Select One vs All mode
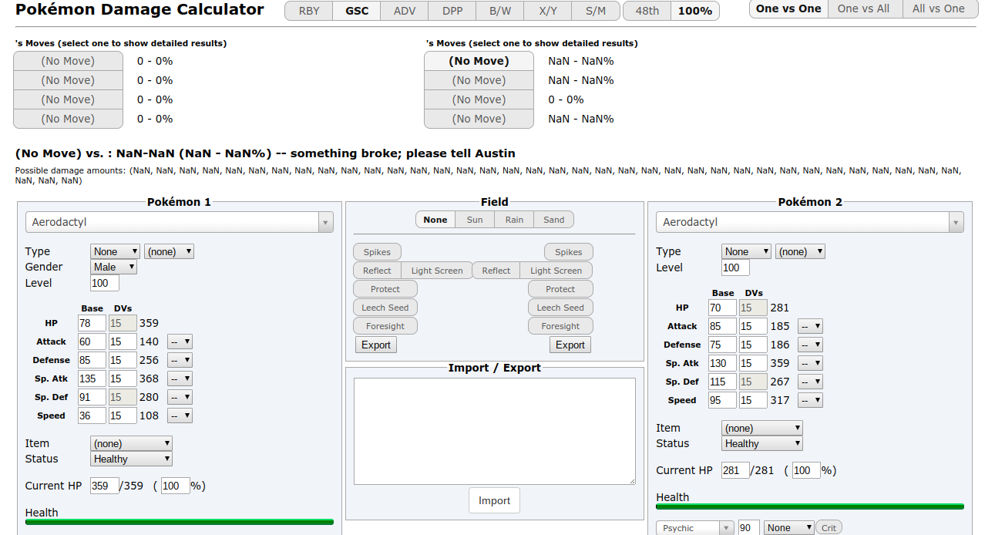The image size is (995, 535). coord(863,8)
